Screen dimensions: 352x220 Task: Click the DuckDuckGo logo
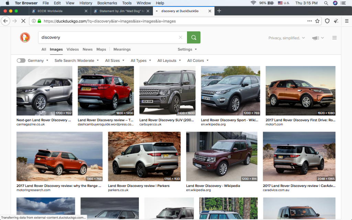tap(25, 37)
